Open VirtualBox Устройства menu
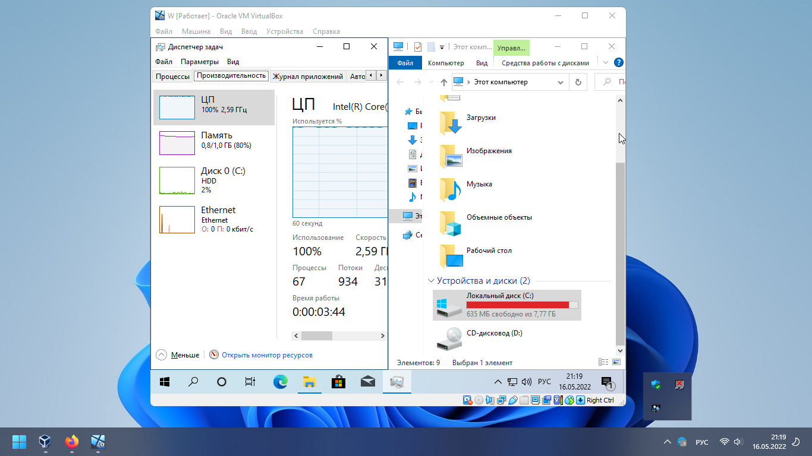 click(285, 31)
